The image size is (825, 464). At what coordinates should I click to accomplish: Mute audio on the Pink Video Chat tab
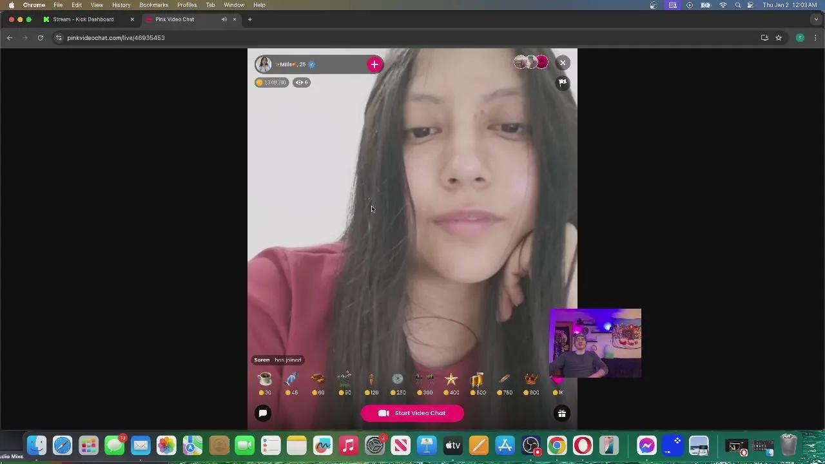[x=224, y=19]
